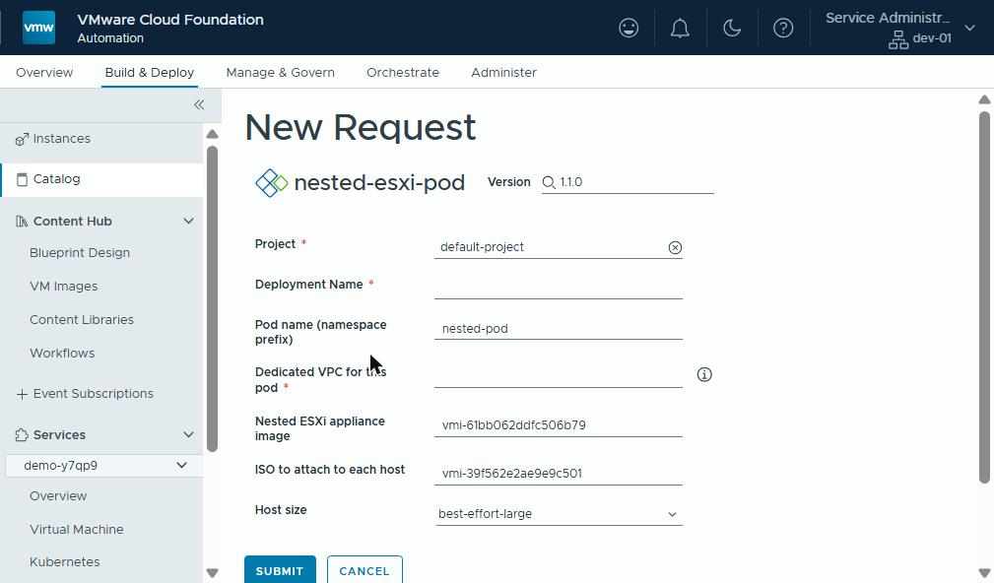Image resolution: width=994 pixels, height=583 pixels.
Task: Open the help question mark icon
Action: [x=783, y=28]
